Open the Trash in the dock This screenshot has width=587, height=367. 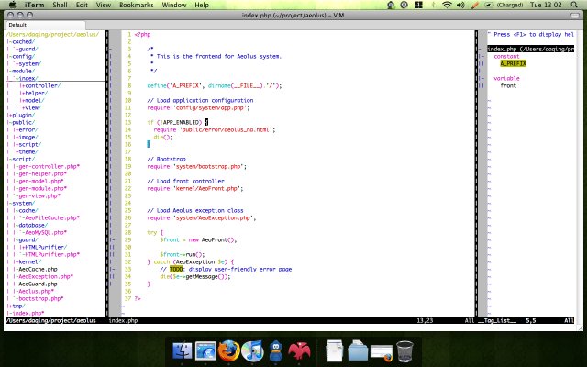[x=404, y=350]
